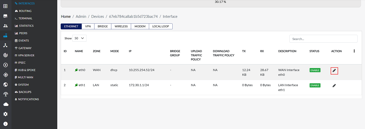Viewport: 365px width, 129px height.
Task: Click the Search input field
Action: [323, 39]
